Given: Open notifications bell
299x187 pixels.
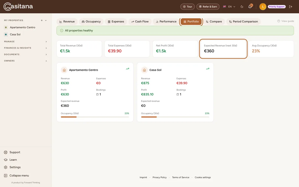Looking at the screenshot, I should coord(250,7).
